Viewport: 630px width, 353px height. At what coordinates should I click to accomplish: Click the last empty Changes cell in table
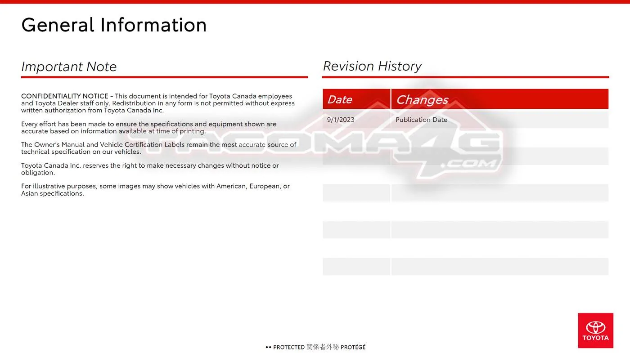499,267
